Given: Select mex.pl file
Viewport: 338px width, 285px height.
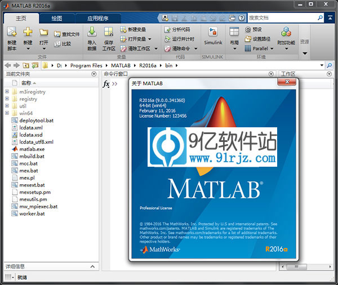Looking at the screenshot, I should [27, 177].
